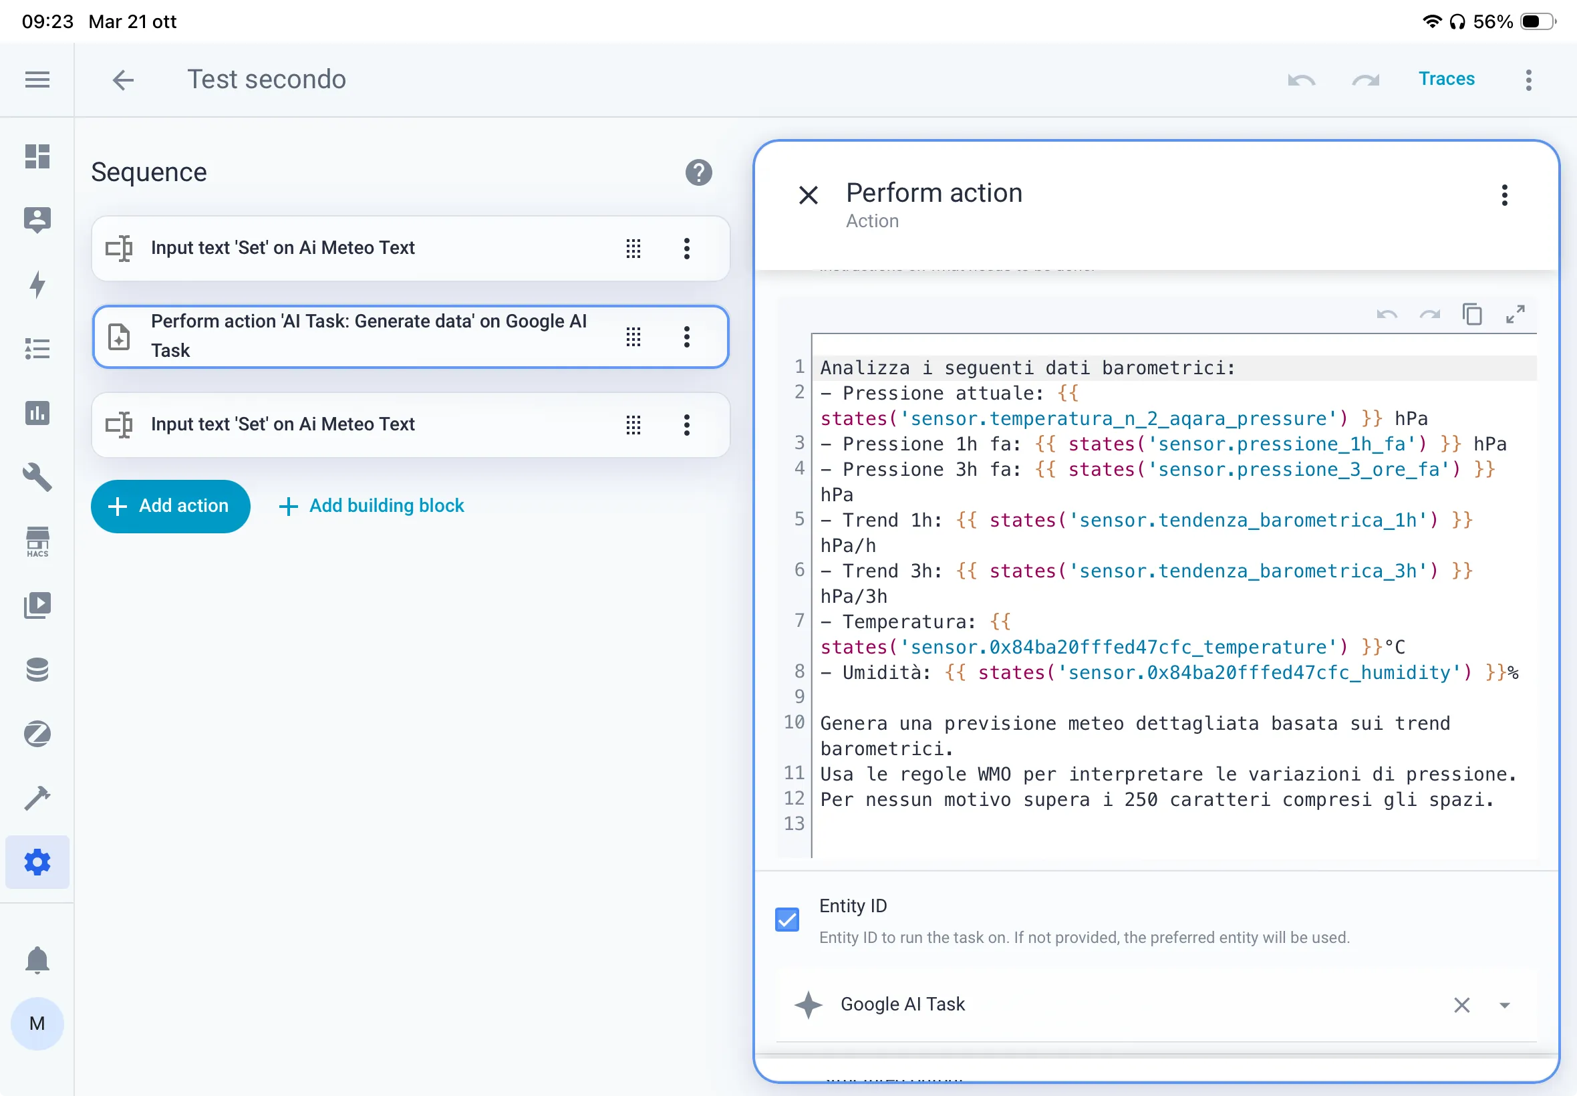Open the Google AI Task entity dropdown
Screen dimensions: 1577x1096
(1504, 1004)
